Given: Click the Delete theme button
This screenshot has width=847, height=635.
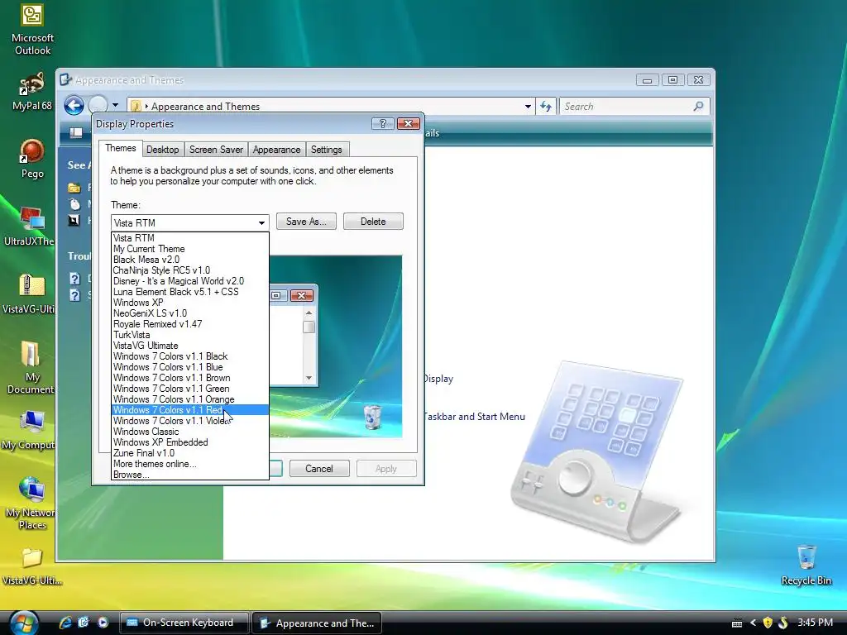Looking at the screenshot, I should (373, 222).
